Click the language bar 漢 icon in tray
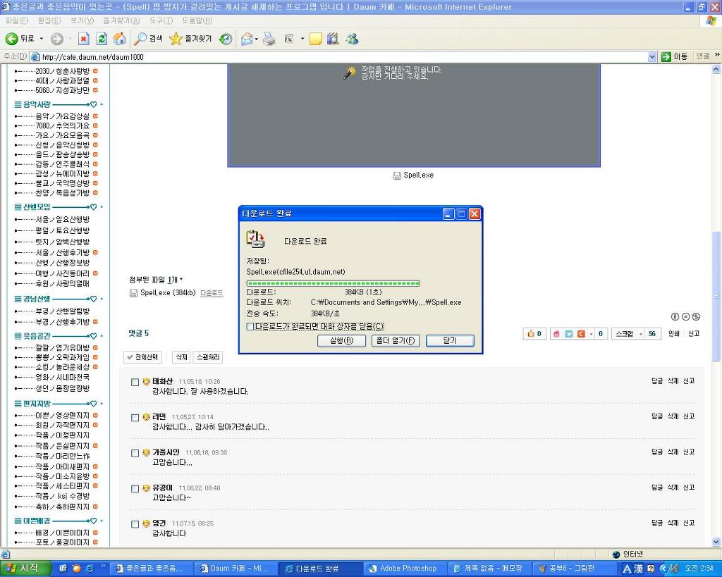722x577 pixels. tap(638, 569)
